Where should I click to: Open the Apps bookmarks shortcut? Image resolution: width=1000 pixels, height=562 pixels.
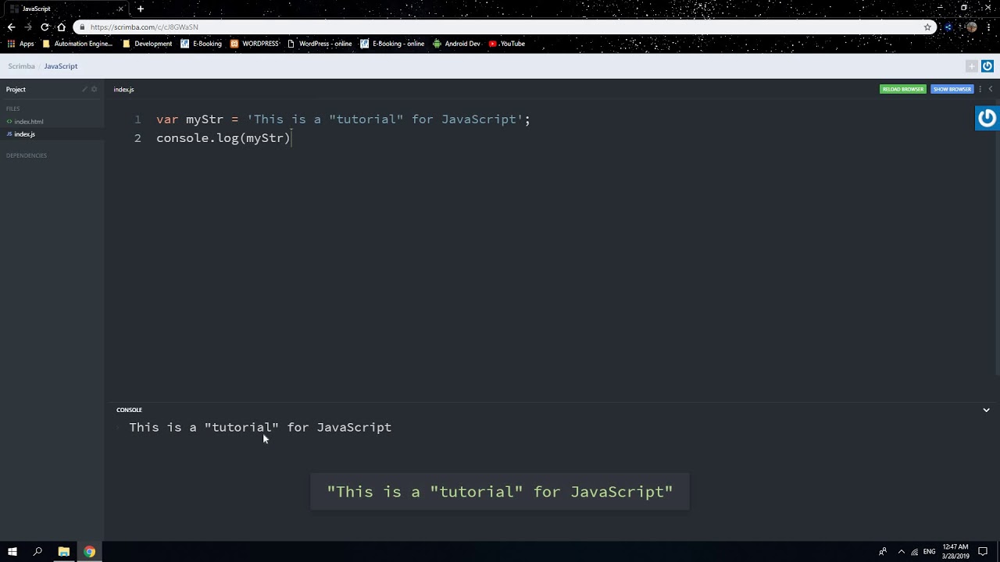[x=21, y=44]
